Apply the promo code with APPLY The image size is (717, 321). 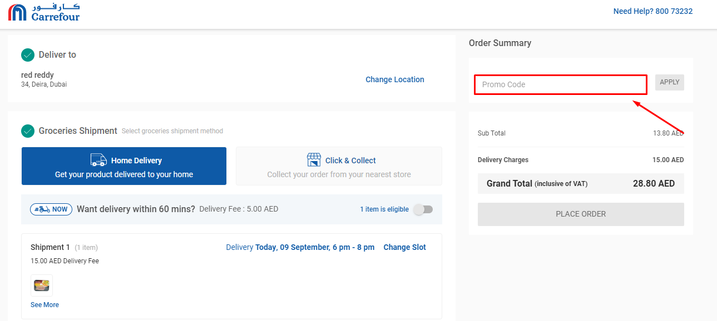click(670, 82)
